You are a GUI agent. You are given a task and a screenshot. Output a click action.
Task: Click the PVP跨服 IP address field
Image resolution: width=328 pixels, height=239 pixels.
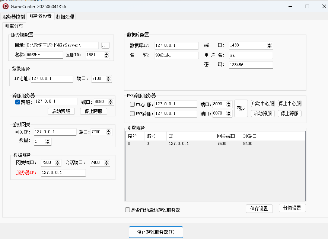tap(176, 114)
